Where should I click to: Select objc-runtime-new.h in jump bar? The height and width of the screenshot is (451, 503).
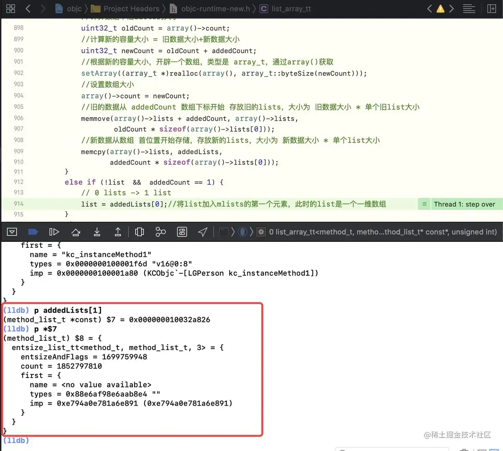point(210,8)
